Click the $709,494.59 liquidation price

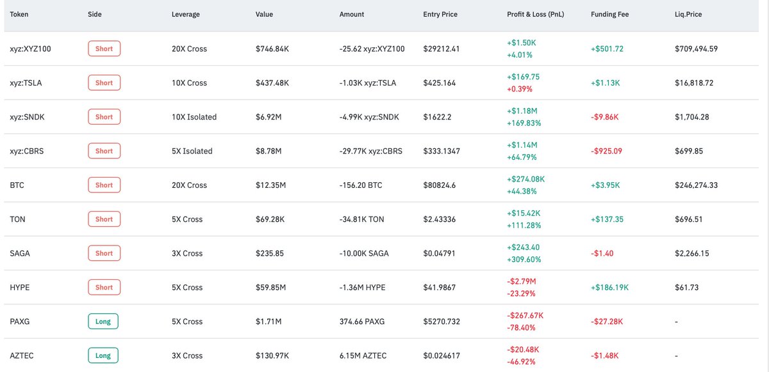(x=696, y=49)
